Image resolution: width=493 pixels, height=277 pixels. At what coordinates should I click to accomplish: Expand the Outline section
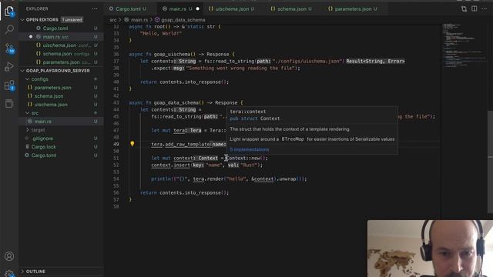22,272
